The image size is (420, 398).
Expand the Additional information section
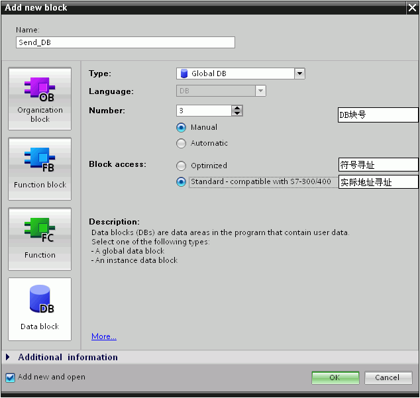tap(8, 357)
